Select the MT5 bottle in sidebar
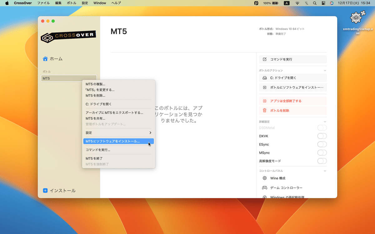The image size is (375, 234). point(69,78)
